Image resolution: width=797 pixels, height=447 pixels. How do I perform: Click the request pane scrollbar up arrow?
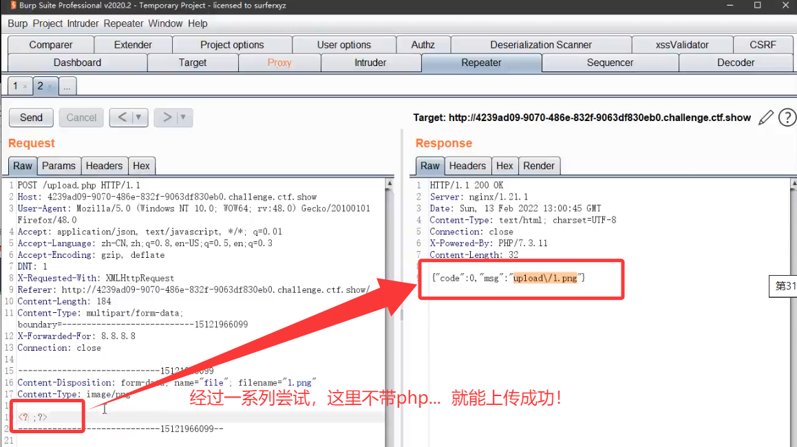point(390,183)
